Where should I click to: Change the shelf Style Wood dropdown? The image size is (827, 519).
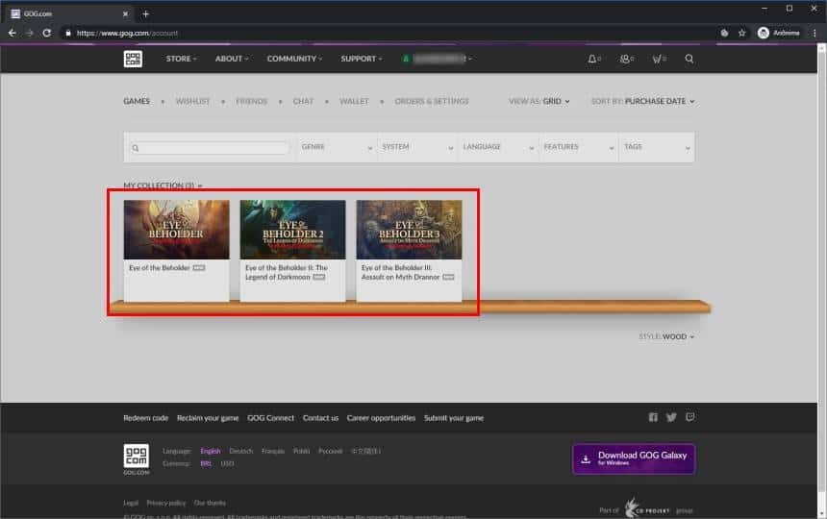pos(666,336)
